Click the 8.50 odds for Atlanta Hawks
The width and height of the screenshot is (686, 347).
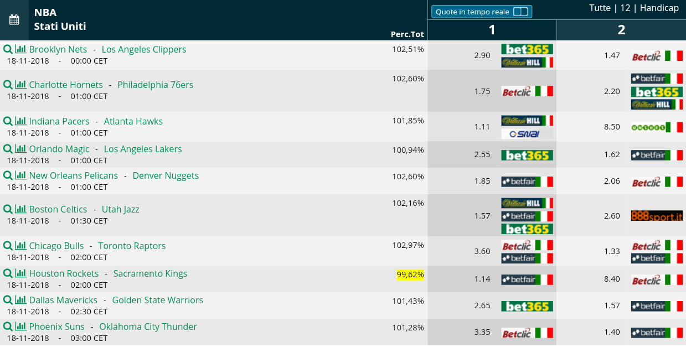pyautogui.click(x=612, y=127)
